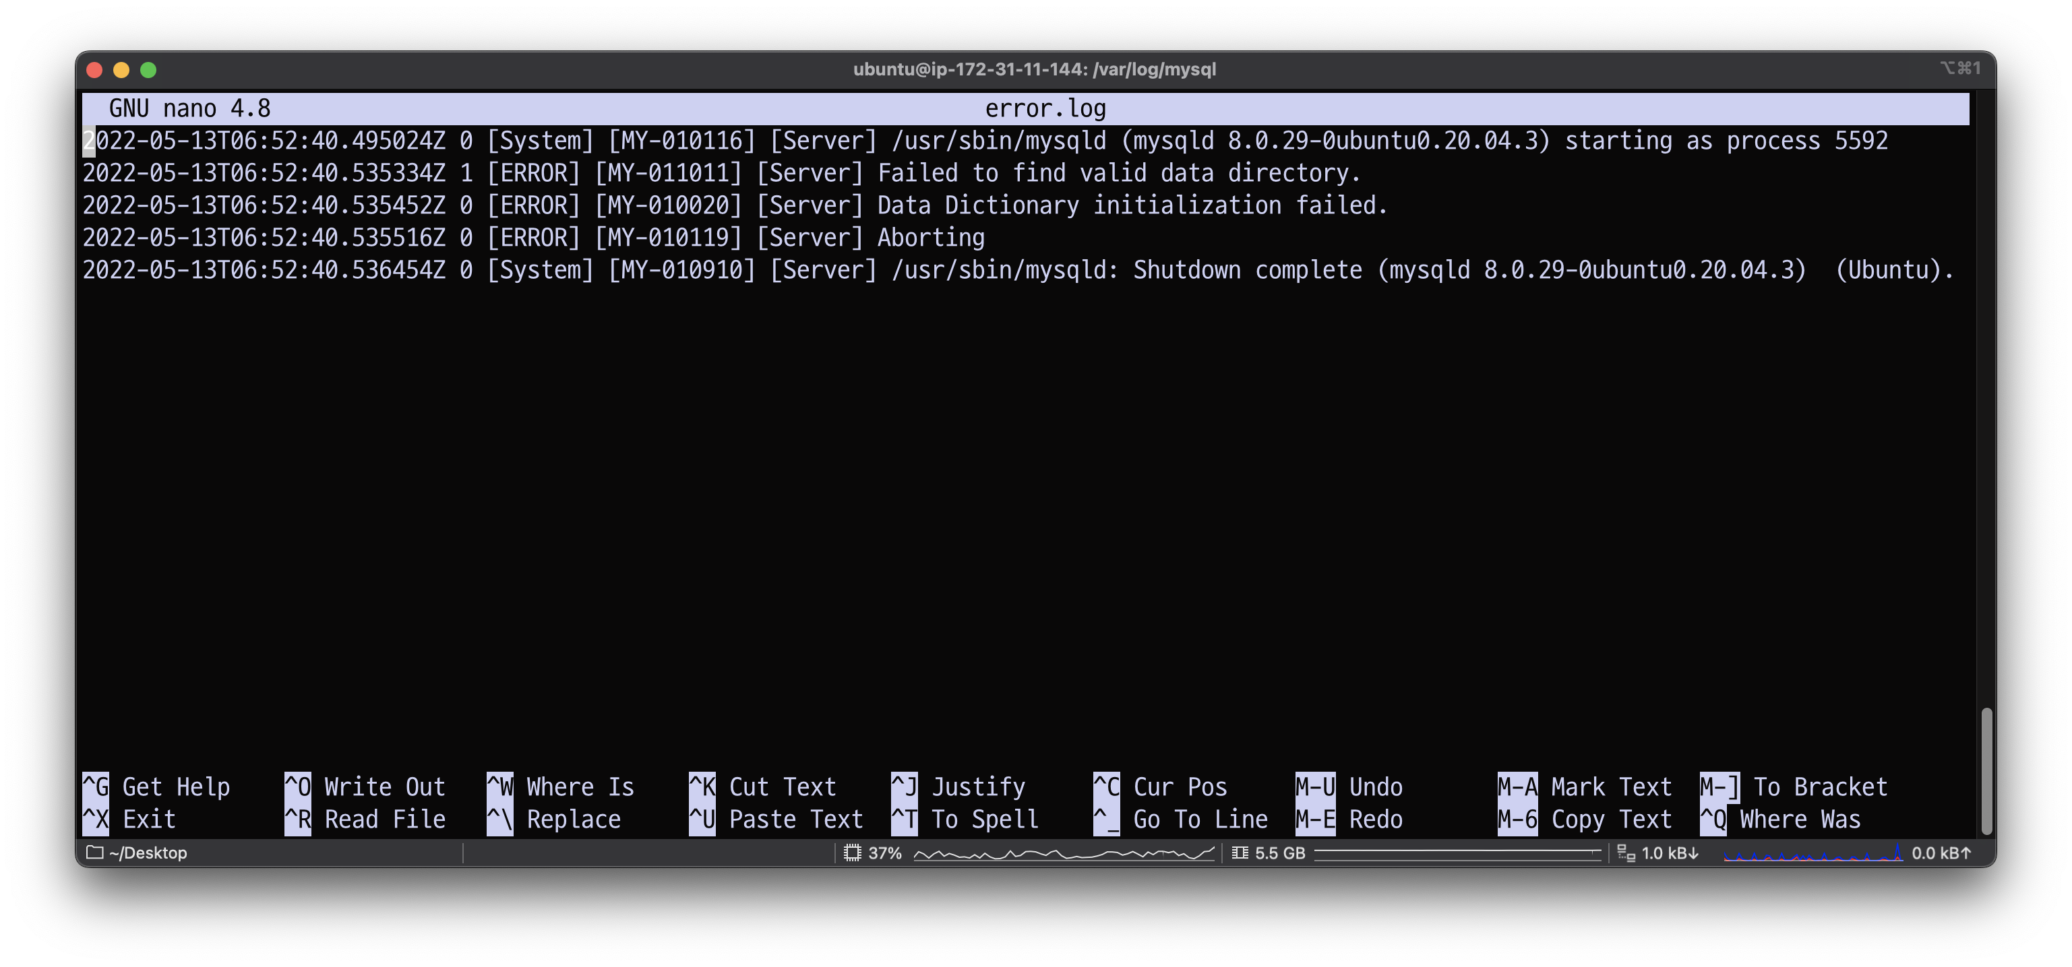
Task: Click the [MY-010119] error code
Action: coord(669,237)
